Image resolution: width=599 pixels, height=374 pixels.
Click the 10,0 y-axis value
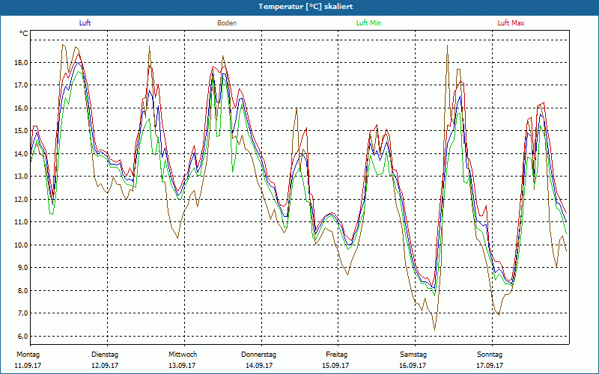coord(22,245)
